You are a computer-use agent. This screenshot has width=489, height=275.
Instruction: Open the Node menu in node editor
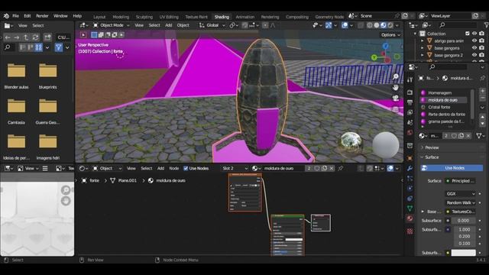[x=174, y=168]
